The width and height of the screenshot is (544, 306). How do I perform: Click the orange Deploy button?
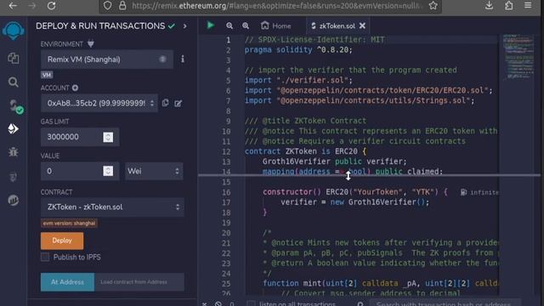[x=62, y=241]
